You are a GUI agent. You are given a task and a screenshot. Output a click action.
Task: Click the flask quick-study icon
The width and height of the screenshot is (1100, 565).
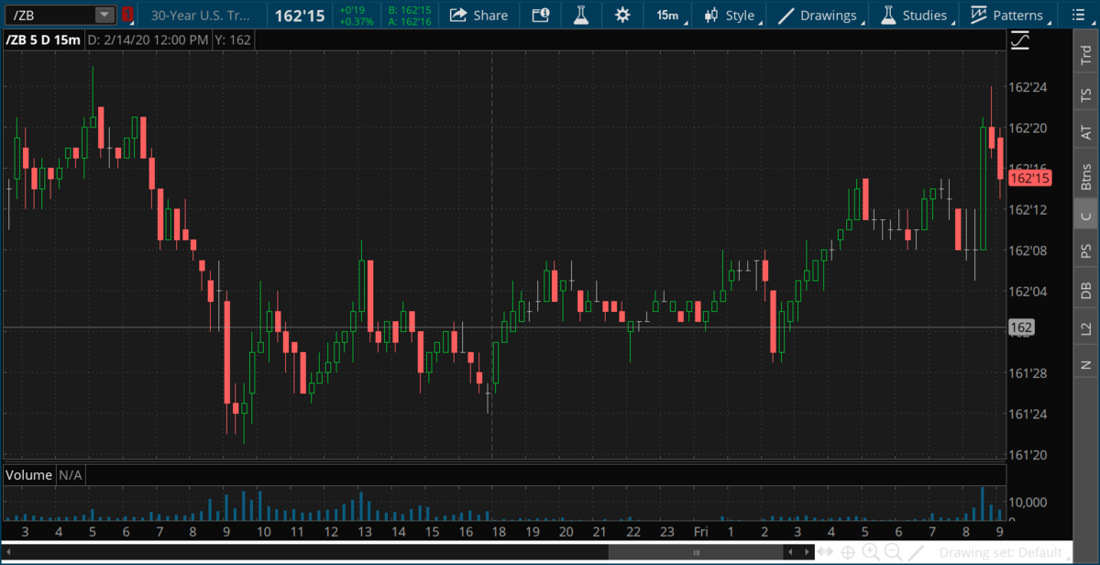pyautogui.click(x=581, y=15)
